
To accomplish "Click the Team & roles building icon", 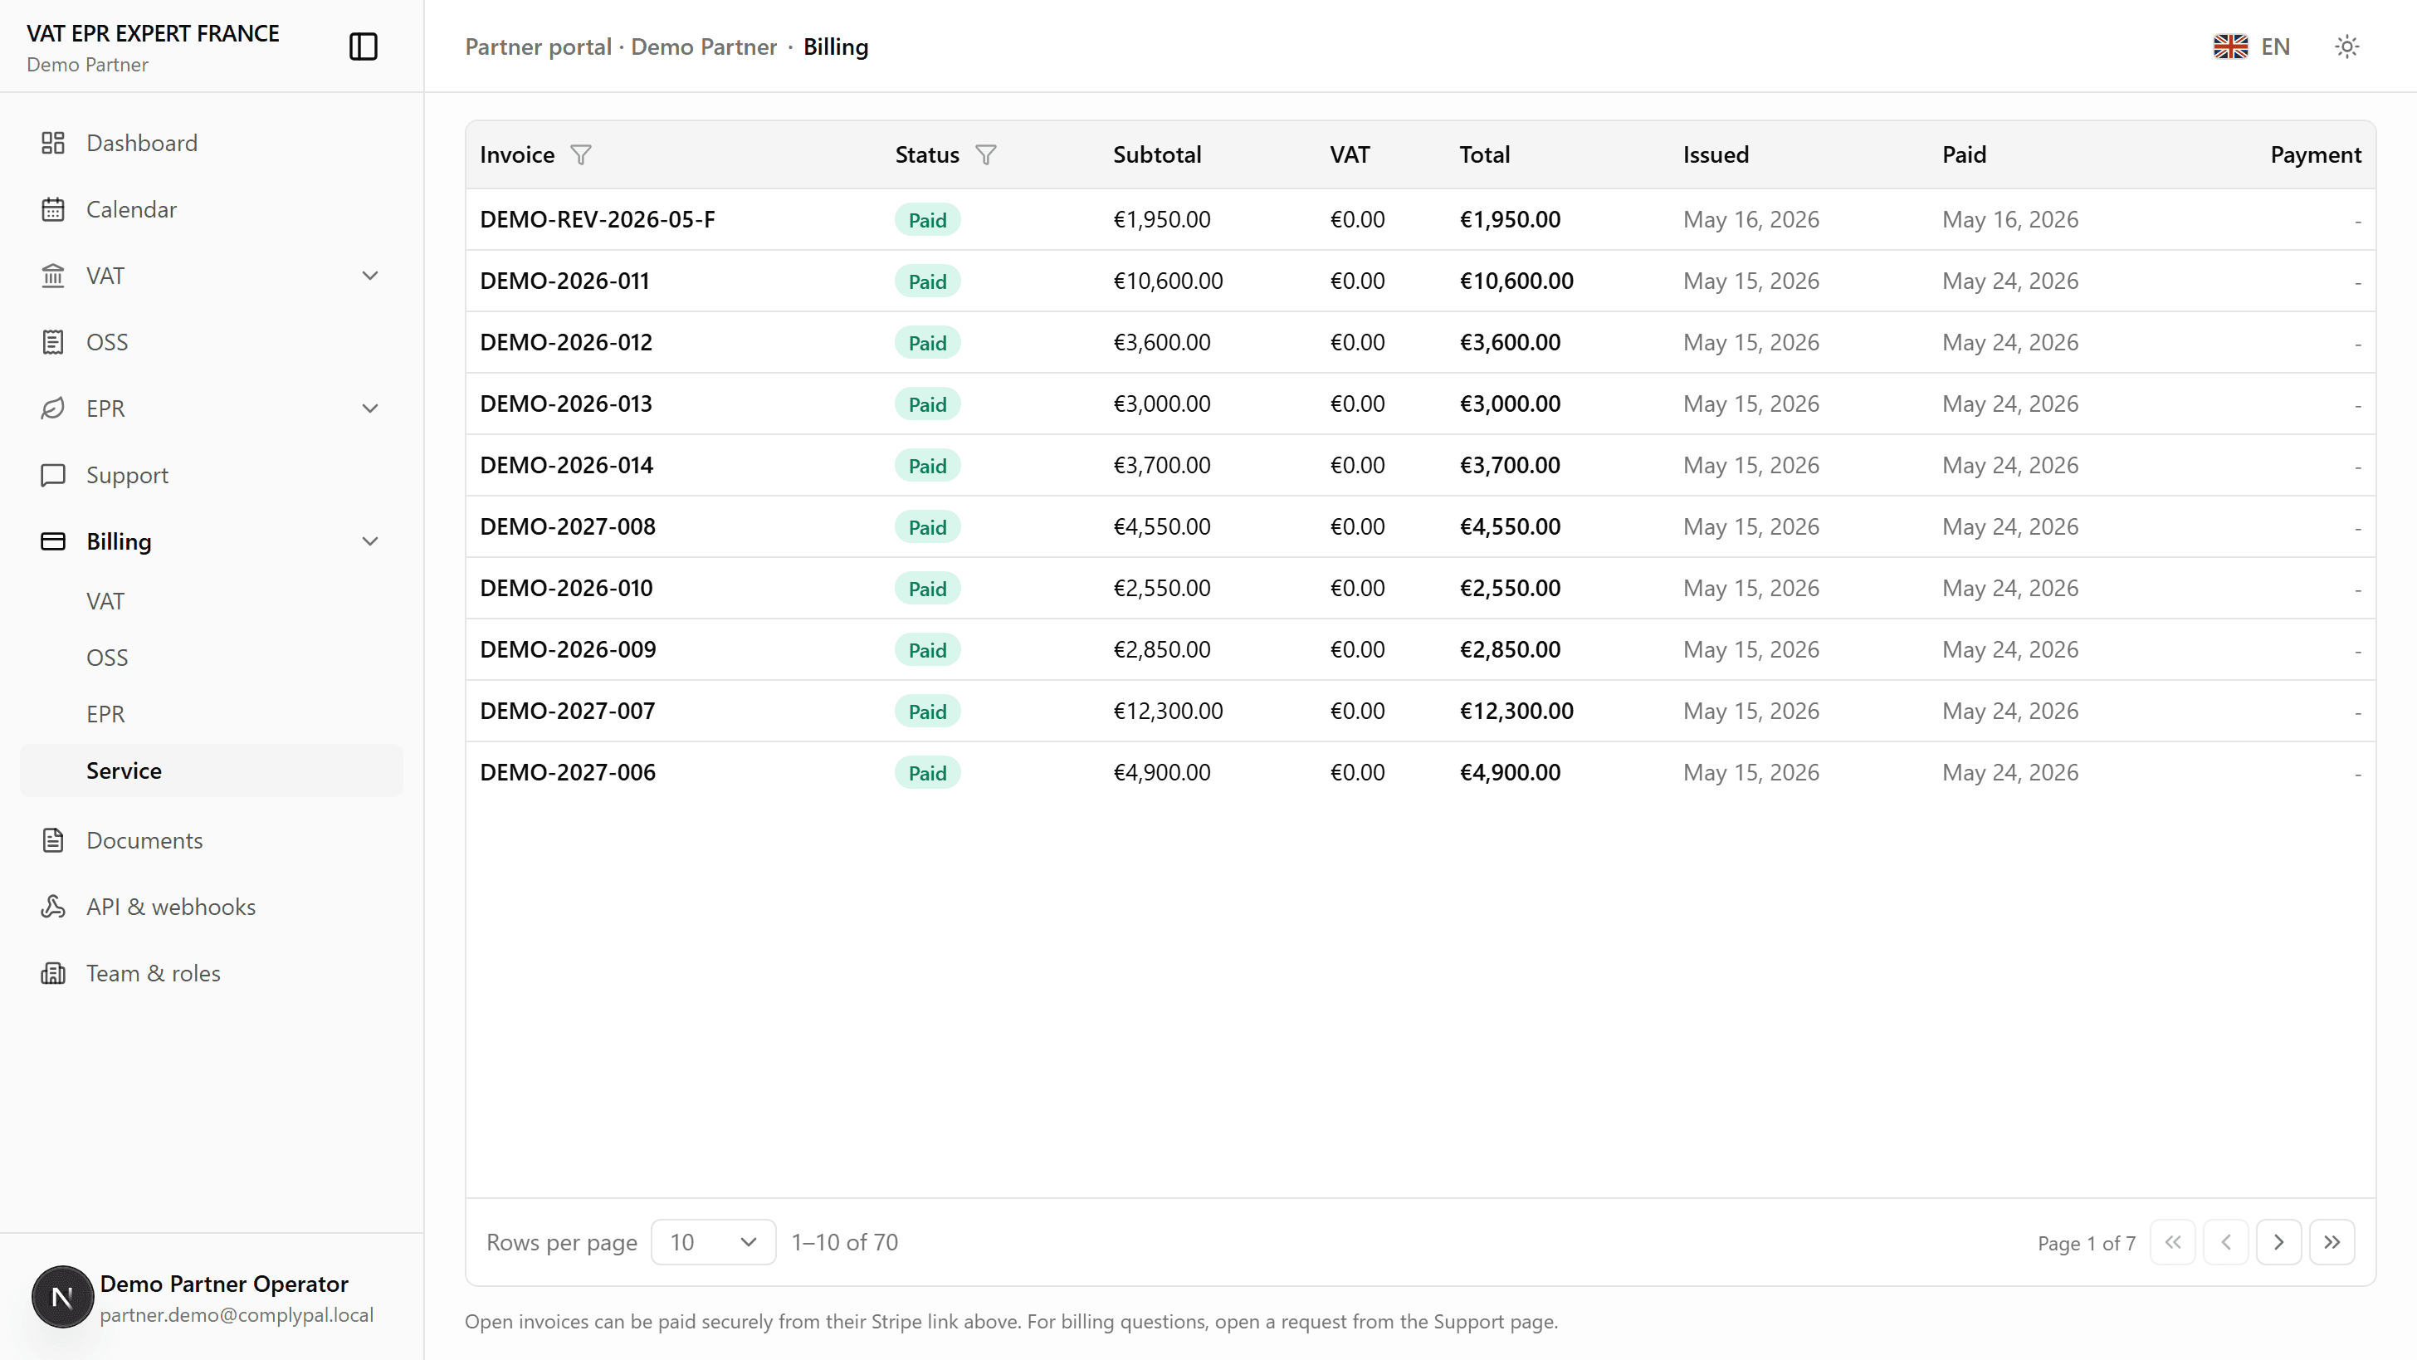I will click(52, 973).
